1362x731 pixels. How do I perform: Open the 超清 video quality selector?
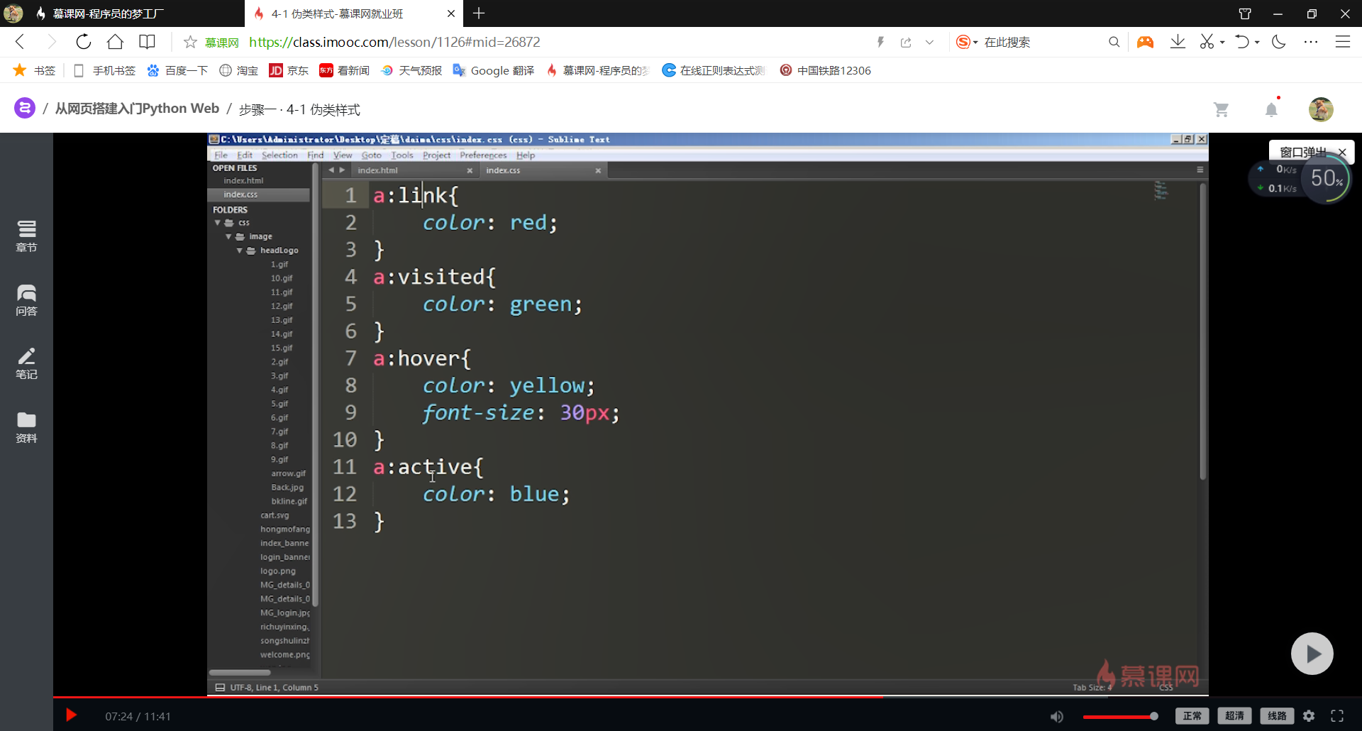pos(1234,716)
